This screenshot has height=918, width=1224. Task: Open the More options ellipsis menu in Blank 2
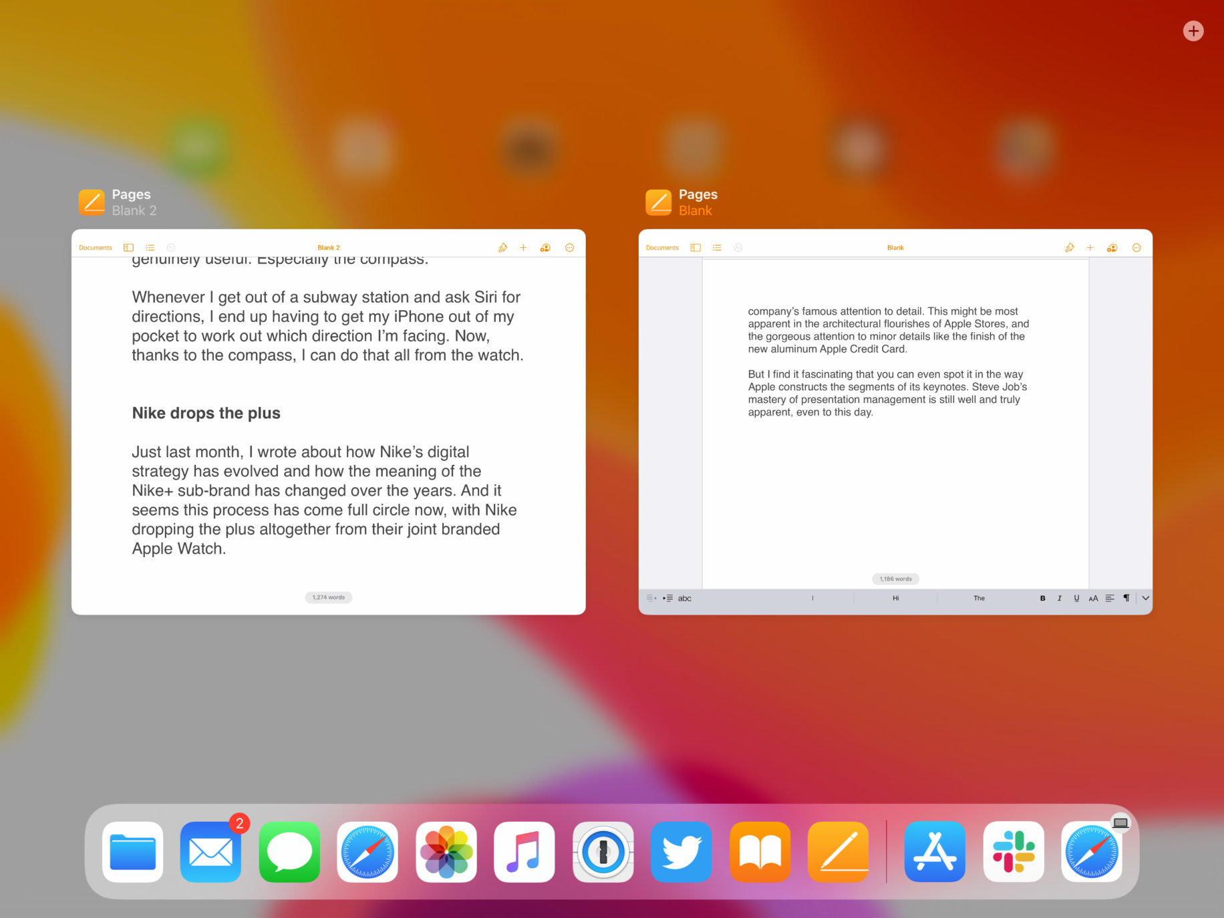tap(569, 247)
